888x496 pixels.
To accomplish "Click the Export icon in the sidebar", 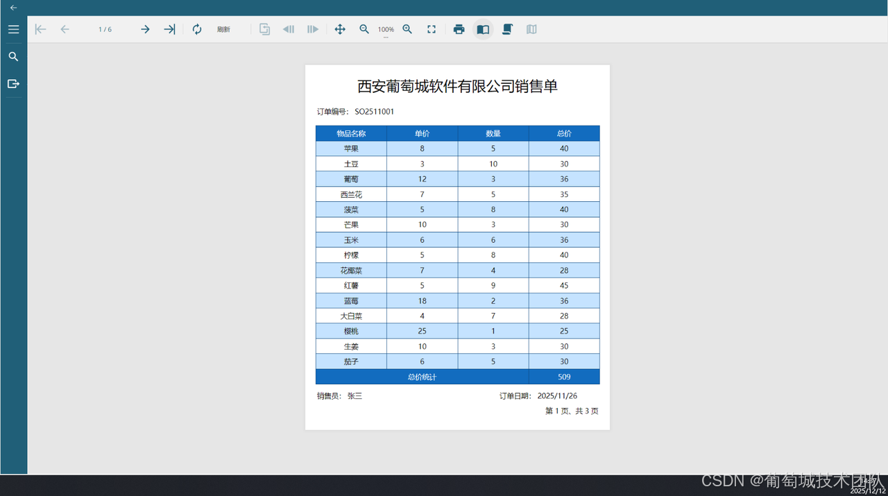I will [13, 83].
